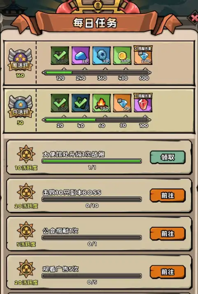Tap the star badge on guild donation task
198x294 pixels.
[26, 230]
